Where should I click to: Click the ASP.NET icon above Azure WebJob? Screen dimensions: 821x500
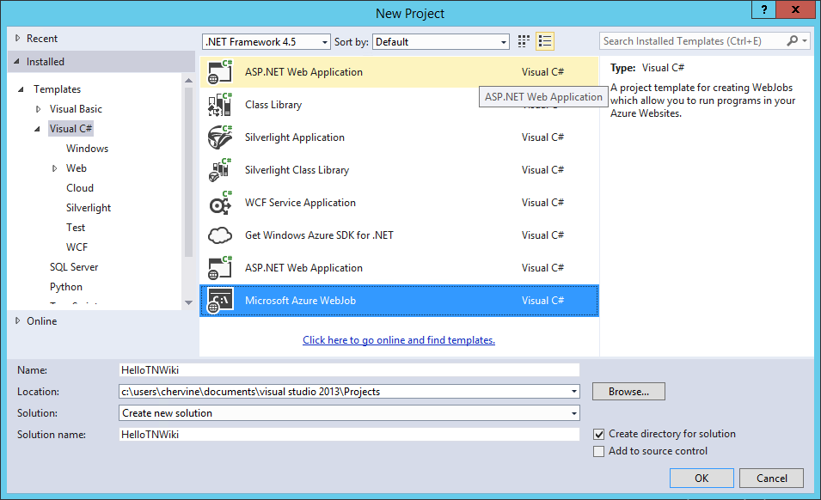coord(220,268)
